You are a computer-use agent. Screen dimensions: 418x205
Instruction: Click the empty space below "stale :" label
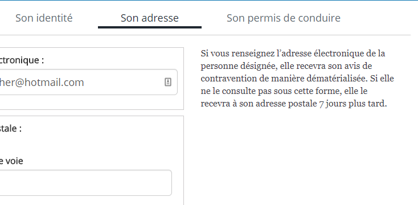[x=91, y=144]
